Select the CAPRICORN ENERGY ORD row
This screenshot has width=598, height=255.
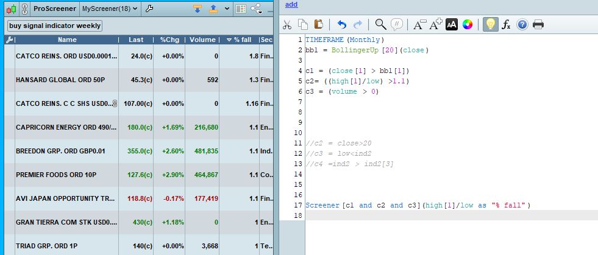139,127
